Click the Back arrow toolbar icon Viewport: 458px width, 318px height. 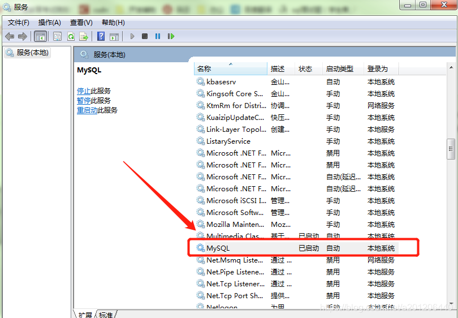[10, 37]
